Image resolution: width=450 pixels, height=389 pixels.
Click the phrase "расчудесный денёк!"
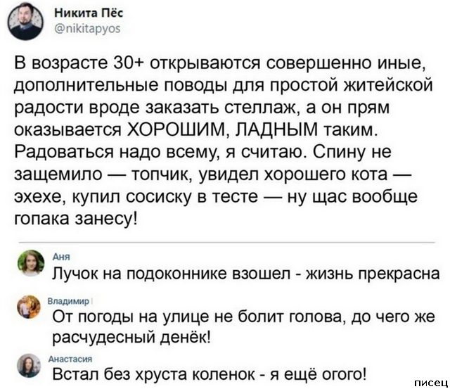coord(129,336)
